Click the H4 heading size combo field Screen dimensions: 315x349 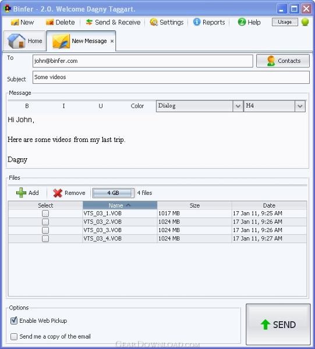(270, 106)
